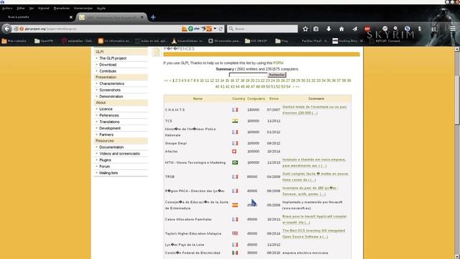The width and height of the screenshot is (460, 259).
Task: Open the hamburger menu icon
Action: point(453,29)
